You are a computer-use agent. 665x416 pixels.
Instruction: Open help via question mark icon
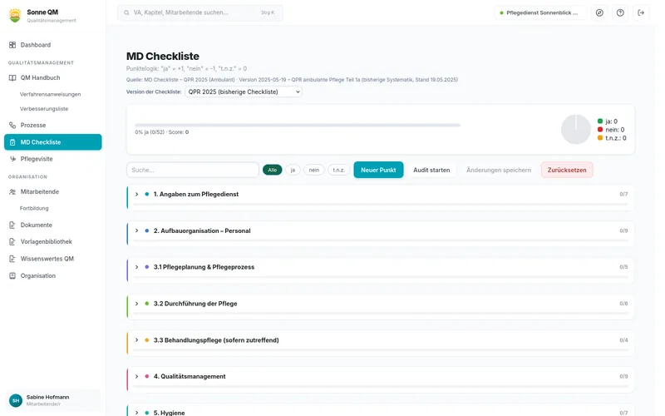click(620, 12)
